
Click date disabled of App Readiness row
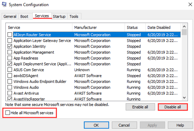(x=162, y=58)
